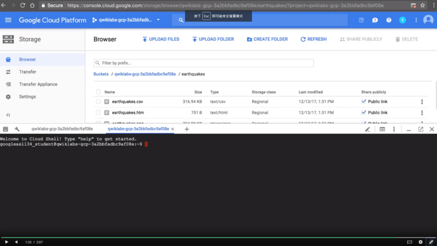
Task: Toggle the select-all checkbox in table header
Action: pyautogui.click(x=98, y=92)
